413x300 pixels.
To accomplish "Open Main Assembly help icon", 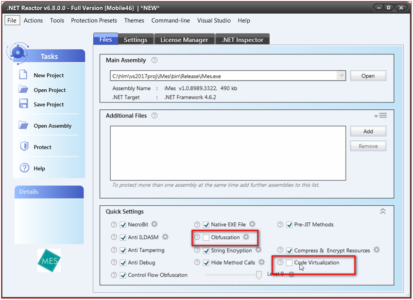I will click(x=155, y=60).
